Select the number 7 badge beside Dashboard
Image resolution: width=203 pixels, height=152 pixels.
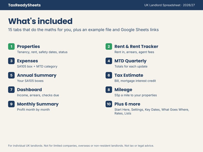12,90
